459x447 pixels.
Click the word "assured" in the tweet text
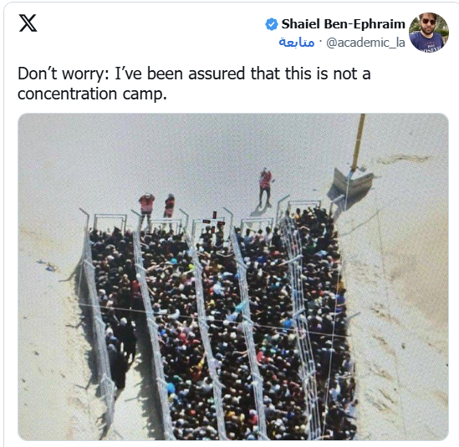click(217, 74)
